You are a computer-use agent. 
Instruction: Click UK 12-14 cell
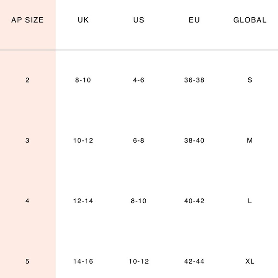click(83, 201)
